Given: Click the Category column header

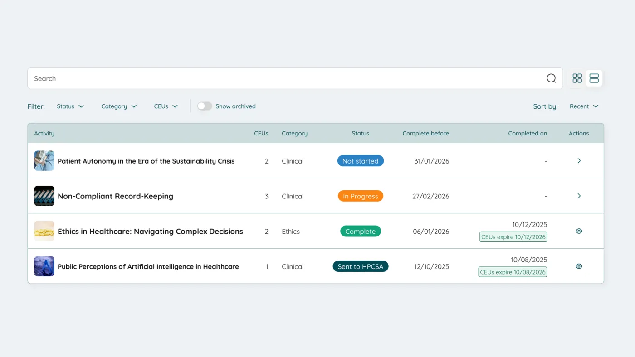Looking at the screenshot, I should (294, 133).
